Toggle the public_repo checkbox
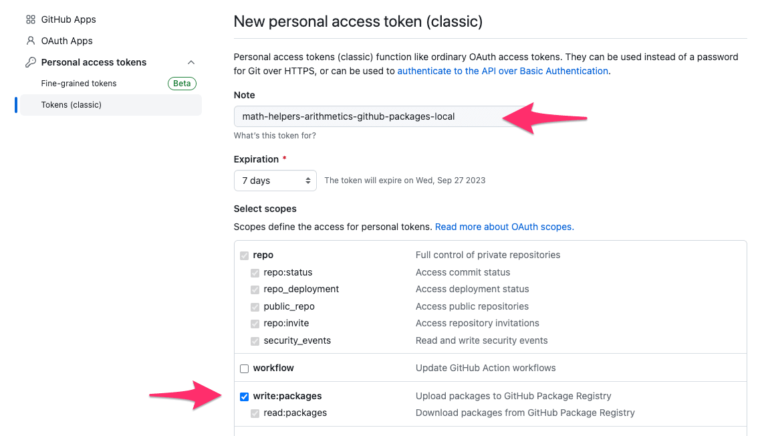The height and width of the screenshot is (436, 768). [255, 307]
